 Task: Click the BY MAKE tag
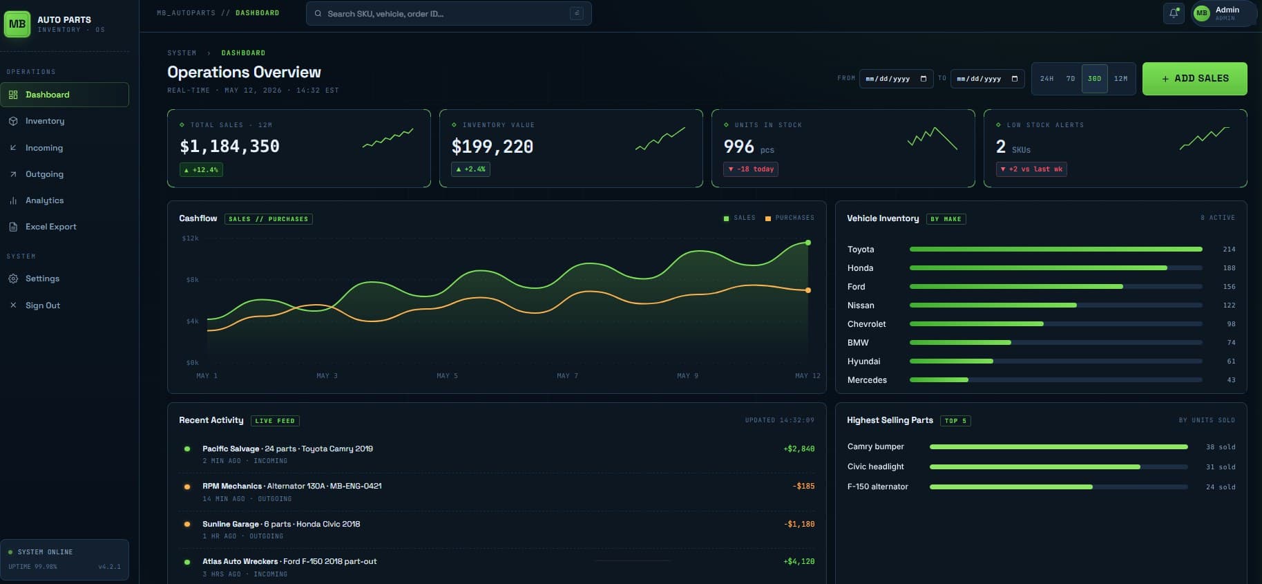[x=946, y=219]
